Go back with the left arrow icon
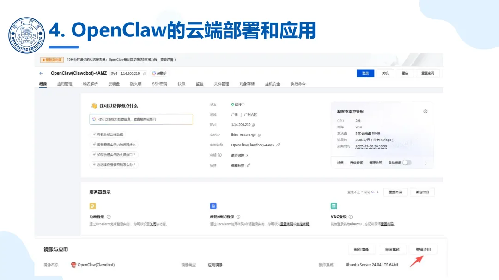The width and height of the screenshot is (499, 280). [41, 73]
